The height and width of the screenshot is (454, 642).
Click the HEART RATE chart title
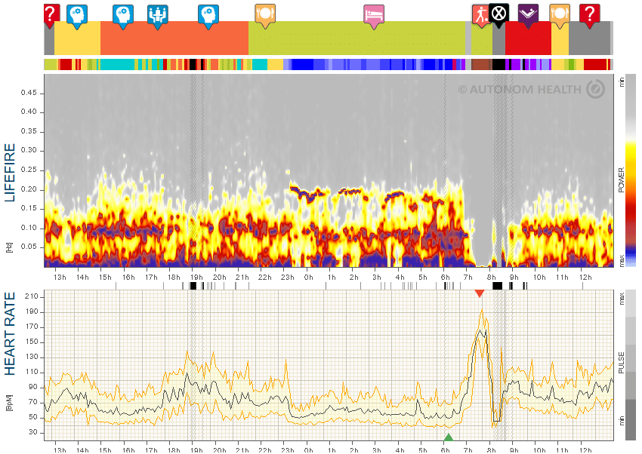coord(10,334)
